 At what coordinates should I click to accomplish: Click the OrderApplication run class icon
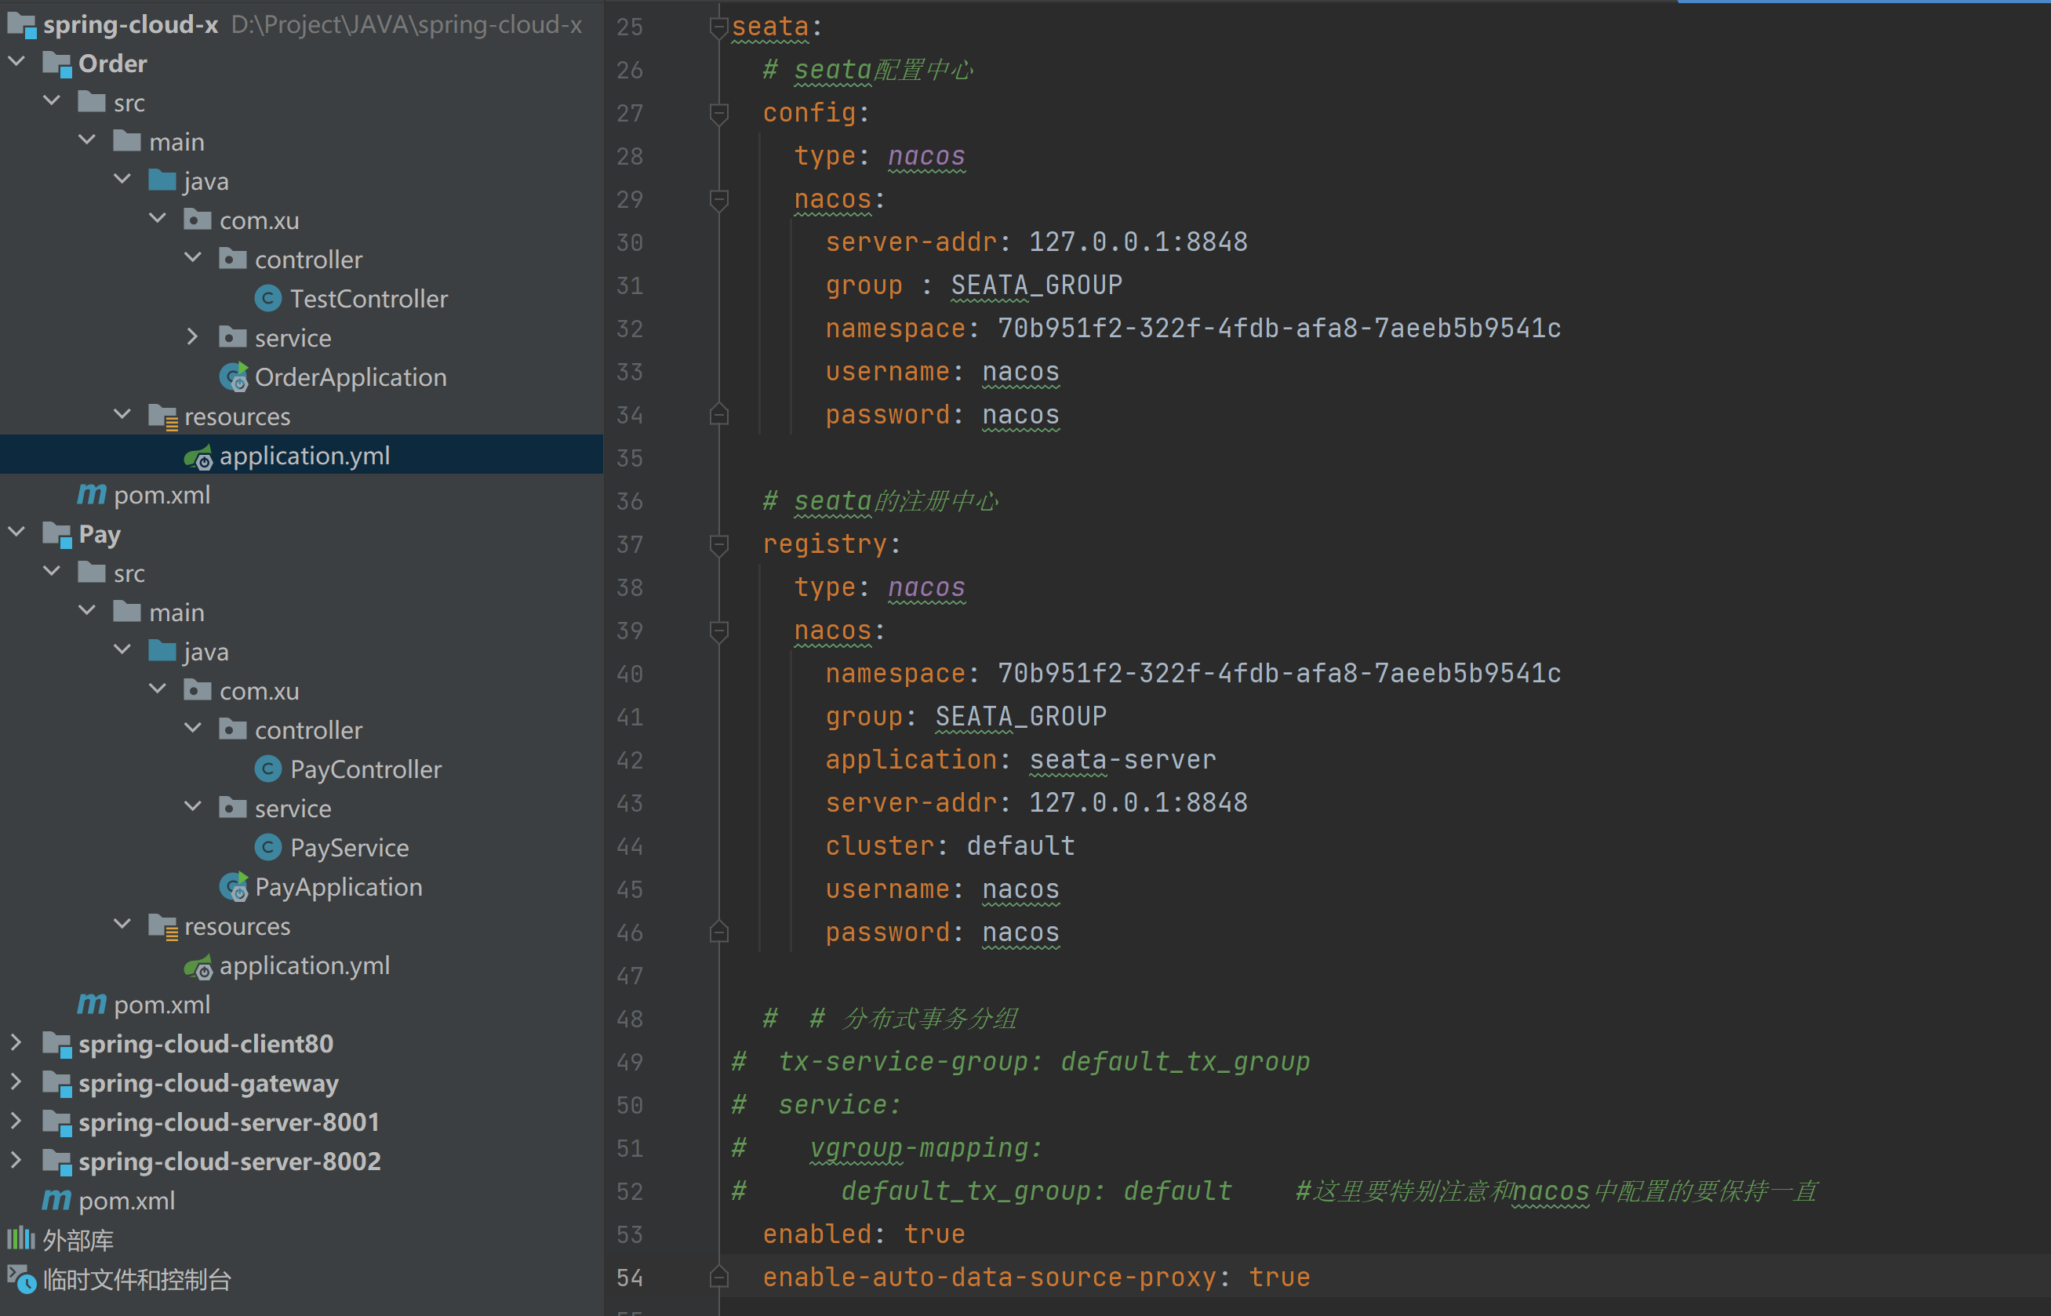233,377
